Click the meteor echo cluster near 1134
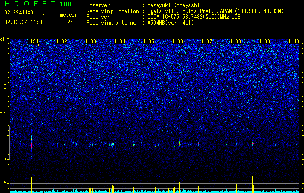 click(112, 145)
